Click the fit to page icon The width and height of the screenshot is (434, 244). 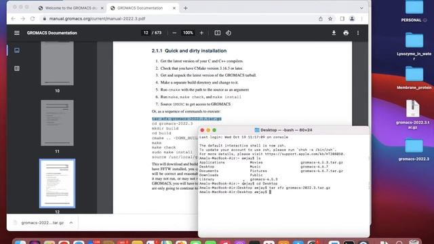218,33
